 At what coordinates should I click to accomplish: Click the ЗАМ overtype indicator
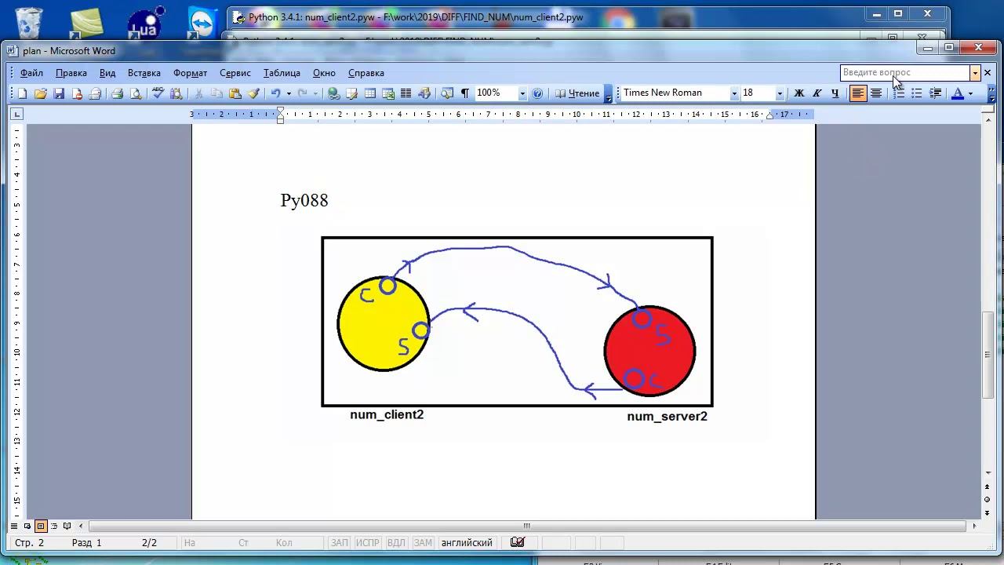pyautogui.click(x=423, y=542)
